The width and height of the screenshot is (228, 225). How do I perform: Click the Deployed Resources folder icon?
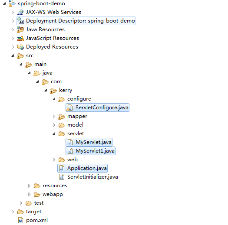click(20, 47)
